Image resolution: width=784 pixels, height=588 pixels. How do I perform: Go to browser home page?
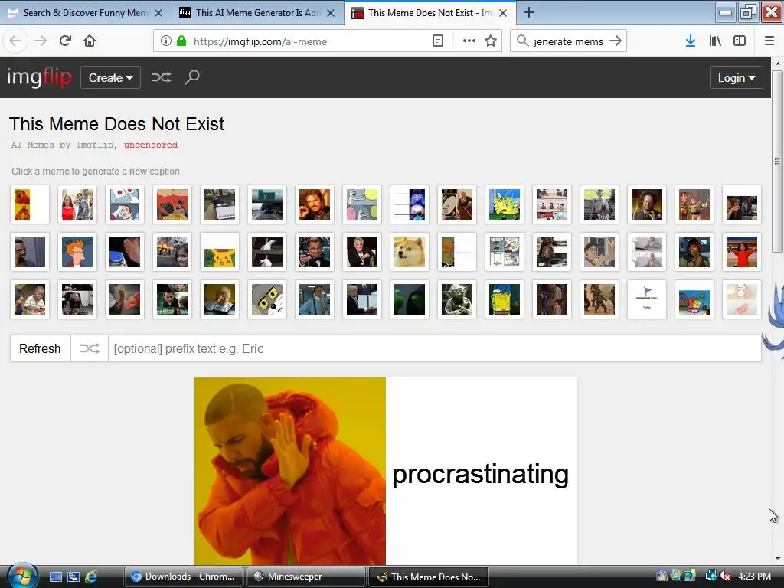(90, 41)
